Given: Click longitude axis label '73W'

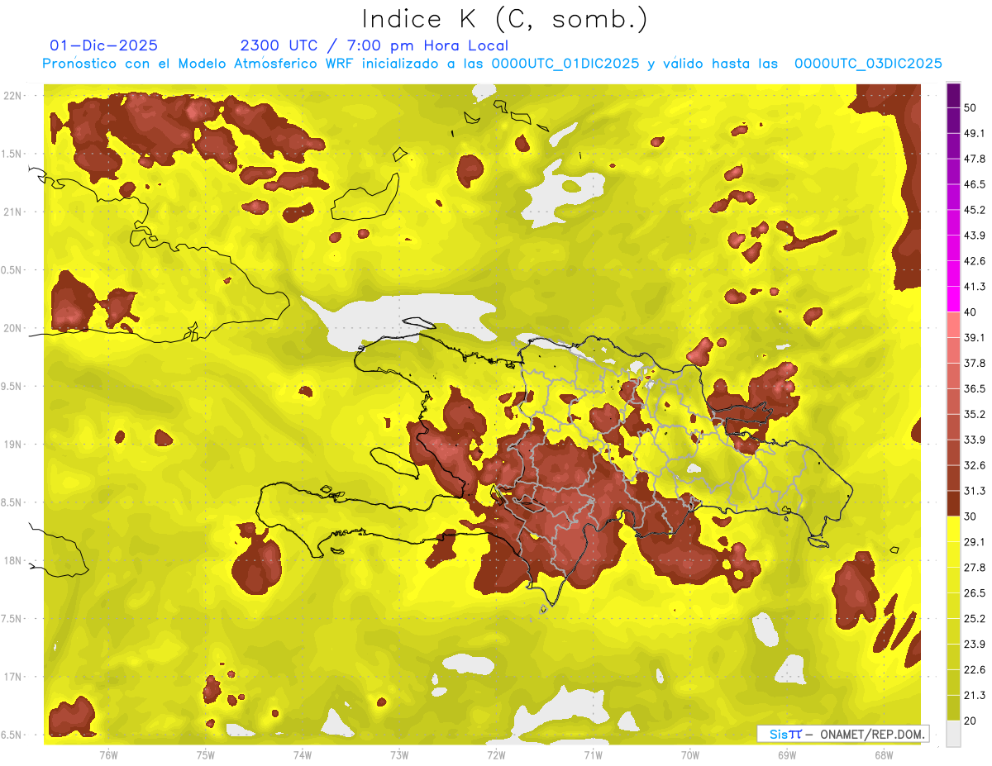Looking at the screenshot, I should (x=399, y=755).
